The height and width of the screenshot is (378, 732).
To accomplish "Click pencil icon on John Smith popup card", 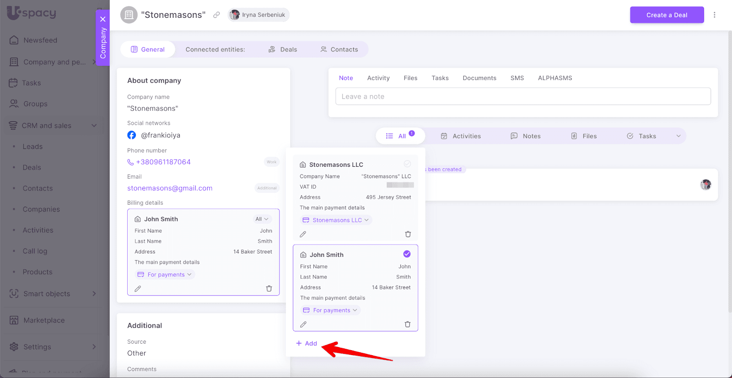I will click(x=303, y=325).
